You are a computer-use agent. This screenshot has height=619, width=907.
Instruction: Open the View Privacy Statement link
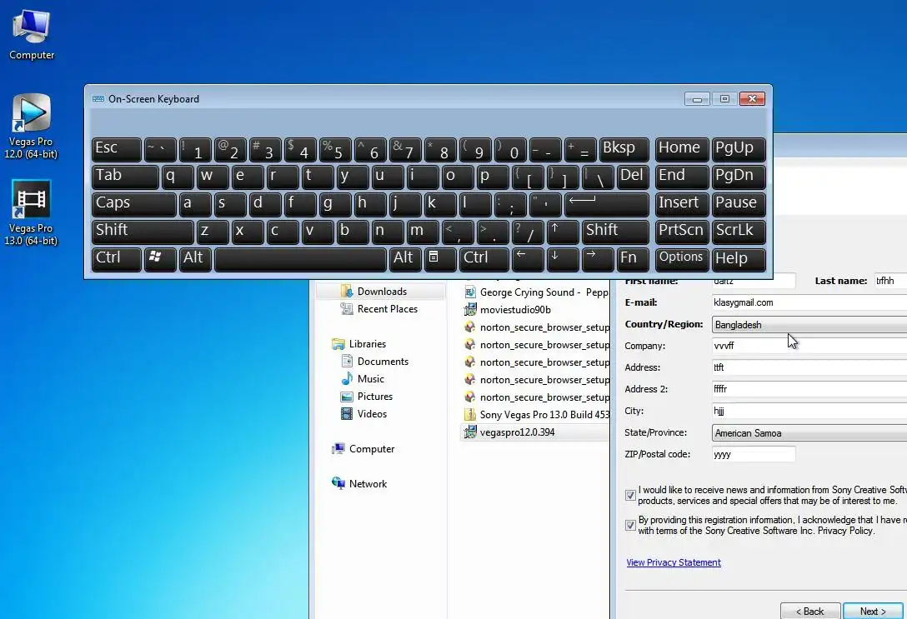(x=674, y=562)
